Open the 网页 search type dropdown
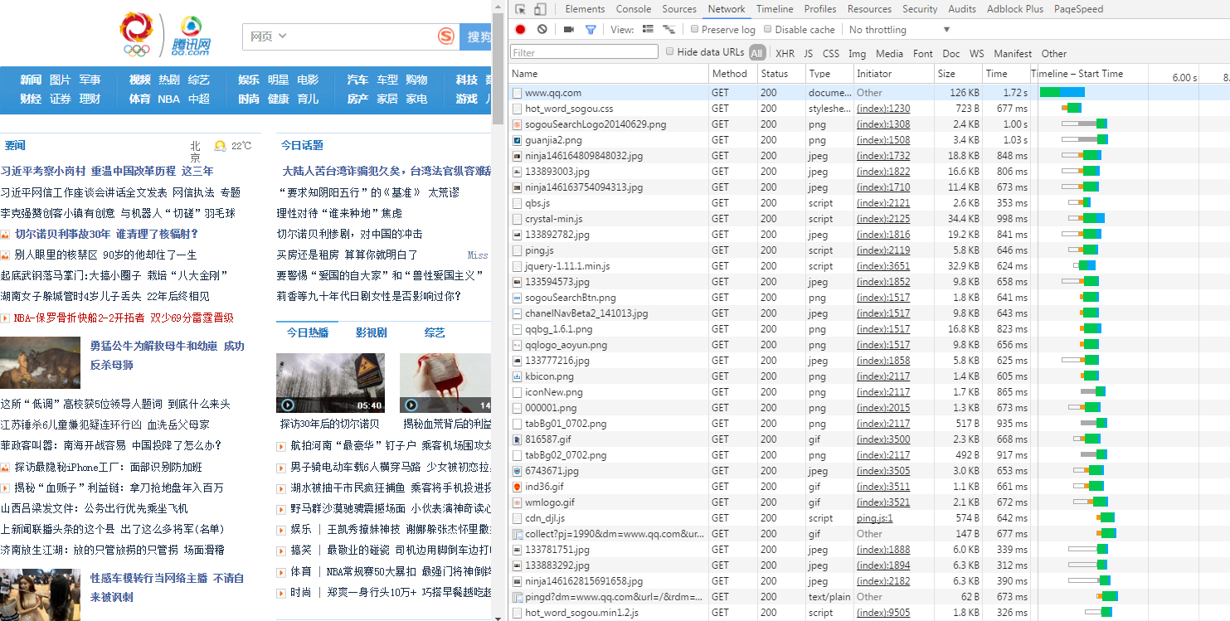This screenshot has width=1230, height=621. click(x=268, y=36)
